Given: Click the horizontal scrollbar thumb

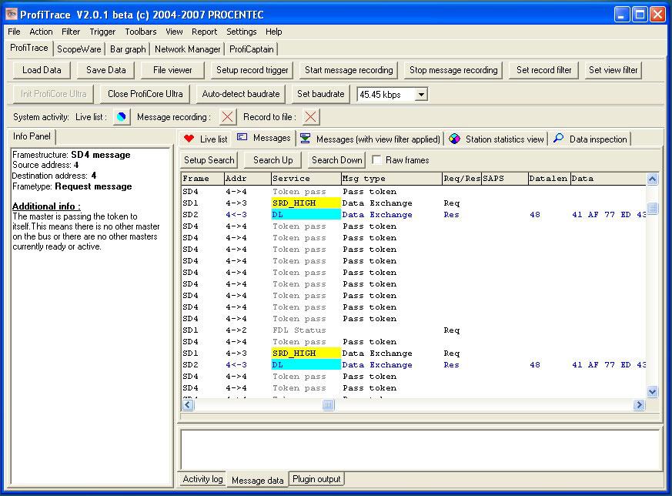Looking at the screenshot, I should pos(328,404).
